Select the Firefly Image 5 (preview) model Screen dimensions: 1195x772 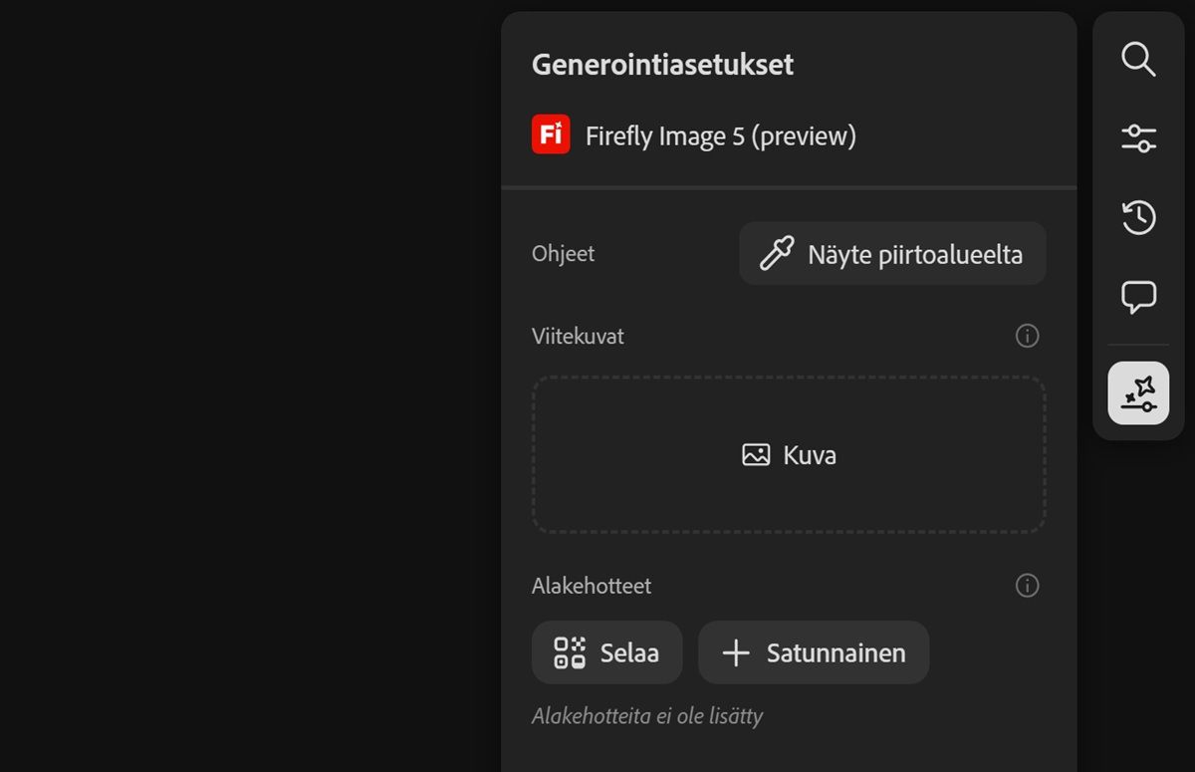click(x=720, y=135)
